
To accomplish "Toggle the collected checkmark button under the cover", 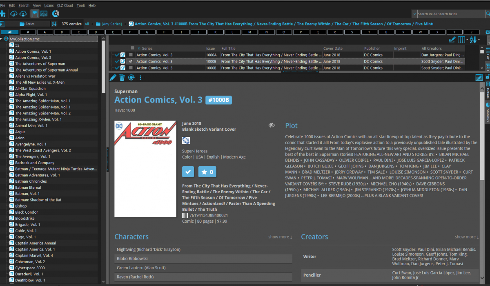I will pos(188,172).
